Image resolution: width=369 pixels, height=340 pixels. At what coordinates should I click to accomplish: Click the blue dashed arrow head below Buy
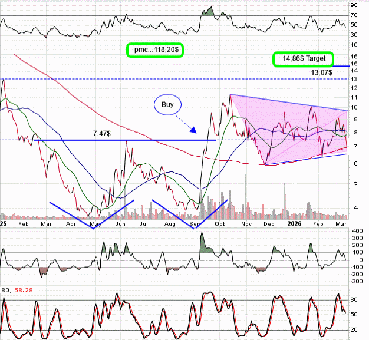[x=195, y=133]
